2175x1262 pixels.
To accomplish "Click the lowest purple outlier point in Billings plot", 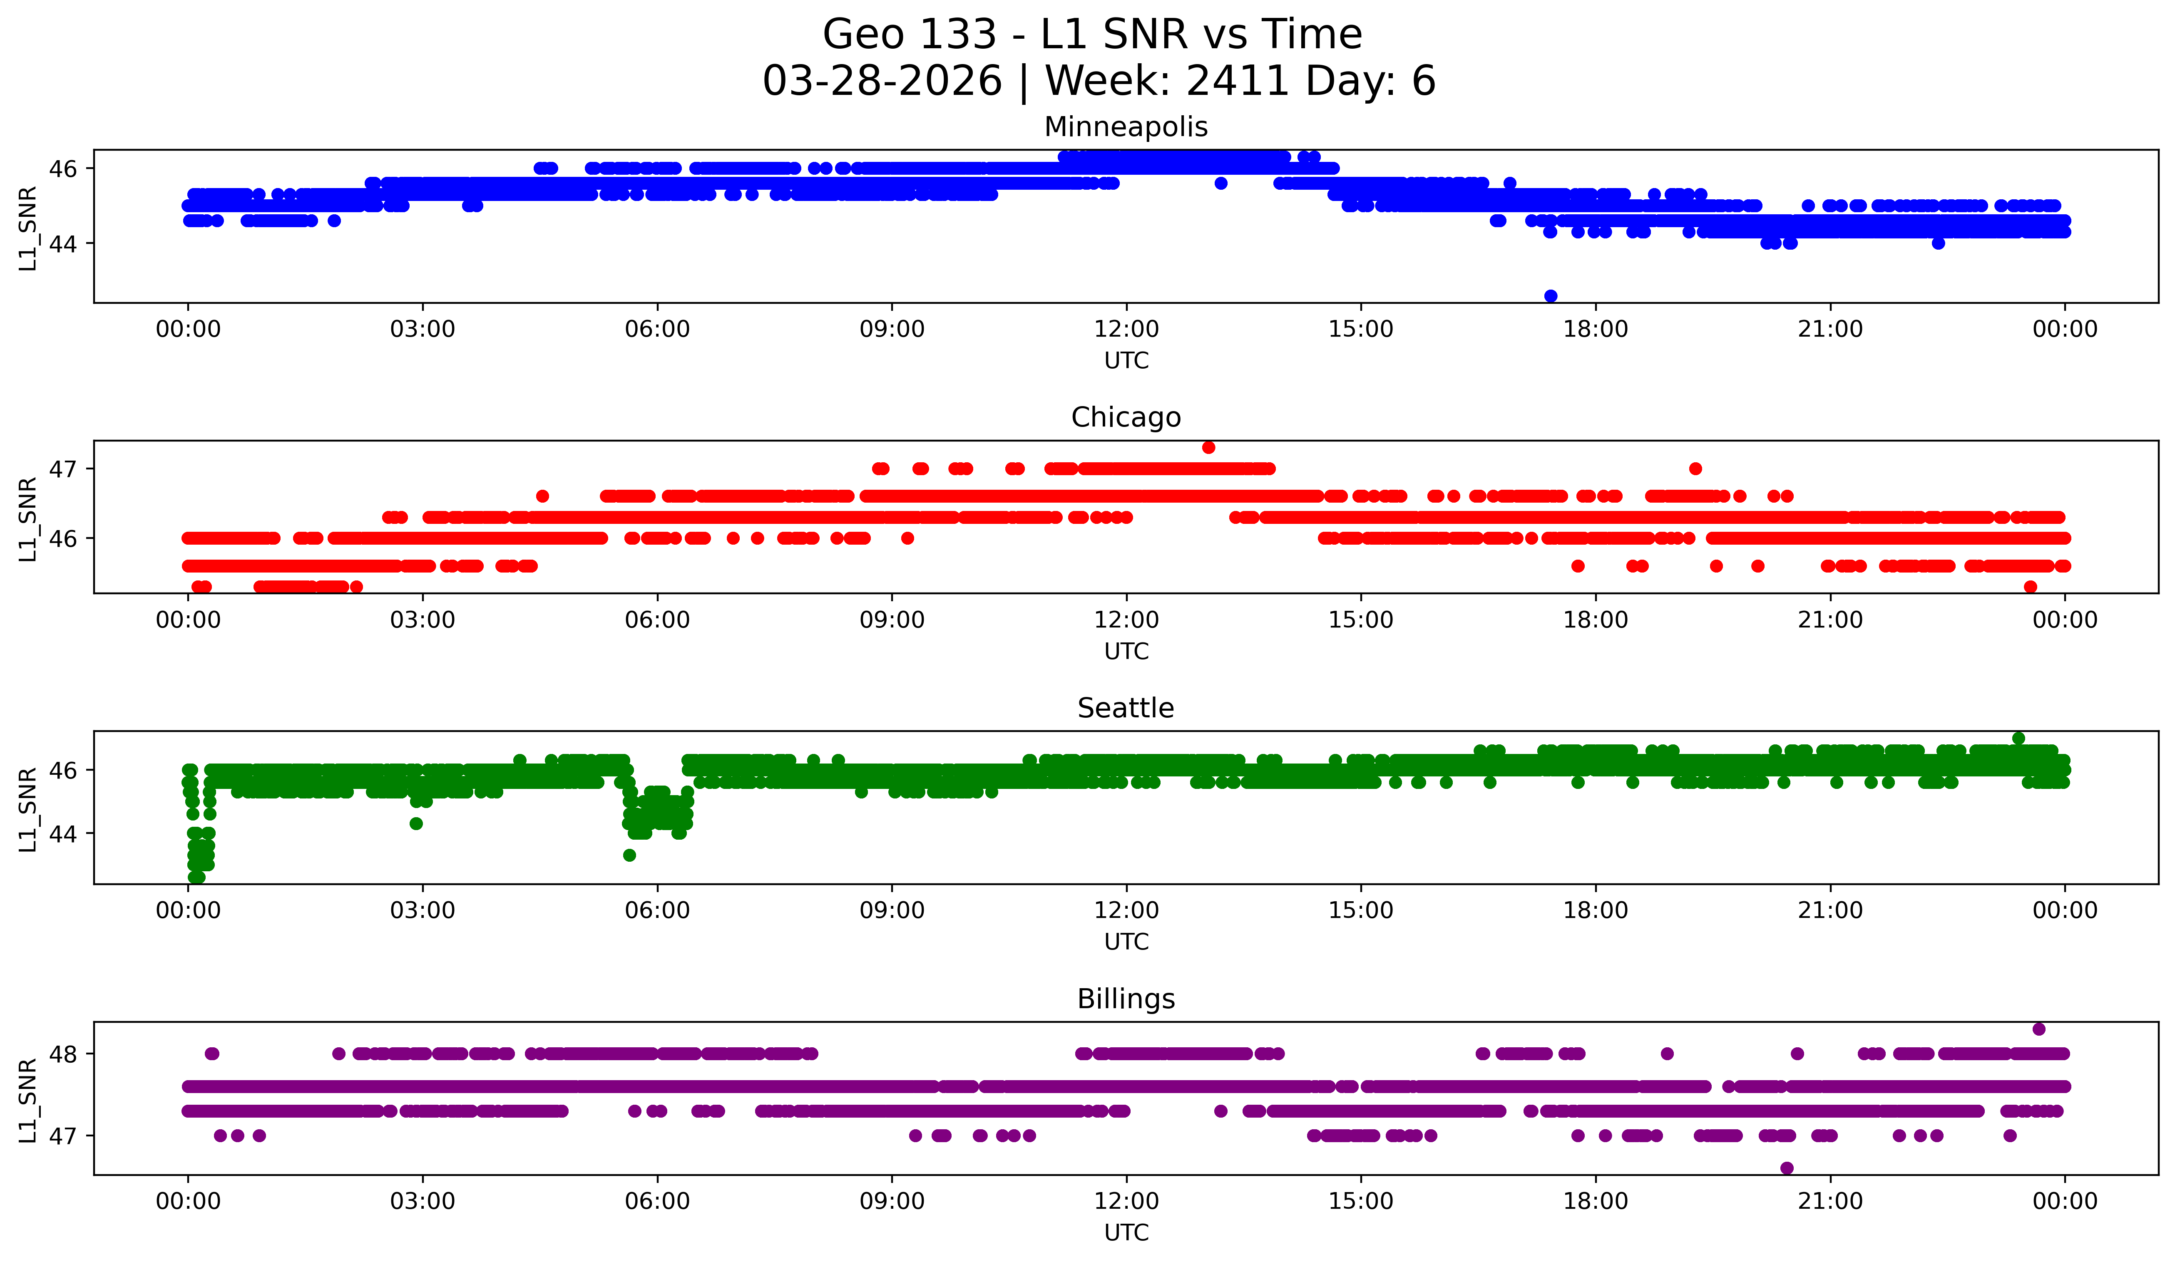I will [x=1787, y=1168].
